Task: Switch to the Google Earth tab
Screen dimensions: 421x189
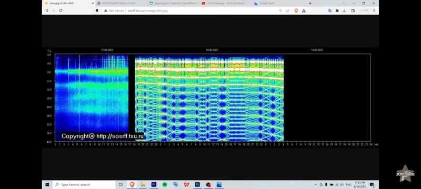Action: [x=265, y=3]
